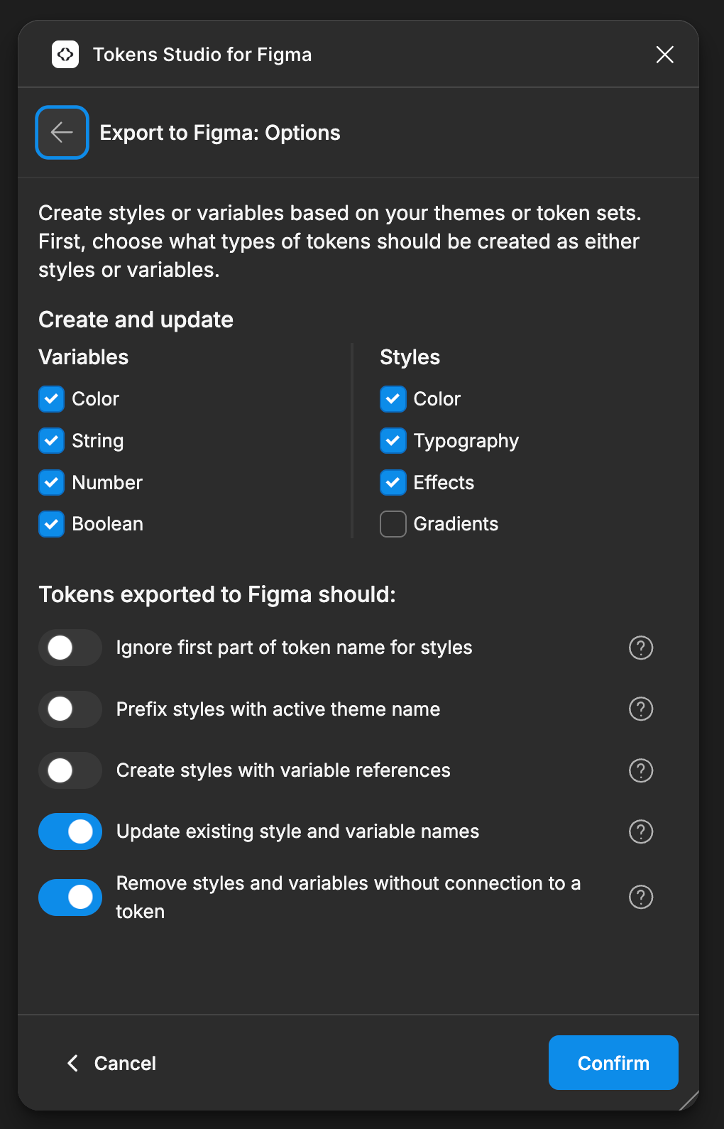The height and width of the screenshot is (1129, 724).
Task: Go back using the arrow button
Action: (62, 132)
